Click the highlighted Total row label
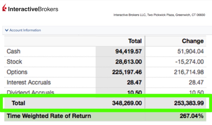 tap(18, 103)
